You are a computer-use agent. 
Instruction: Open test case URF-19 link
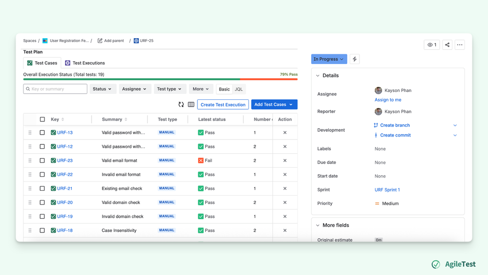pos(65,216)
